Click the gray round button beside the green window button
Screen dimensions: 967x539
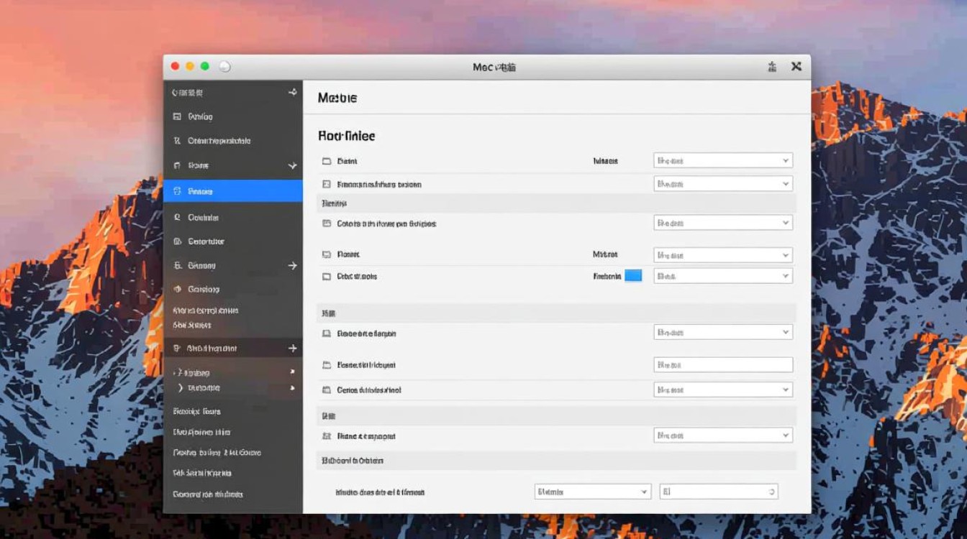[224, 67]
